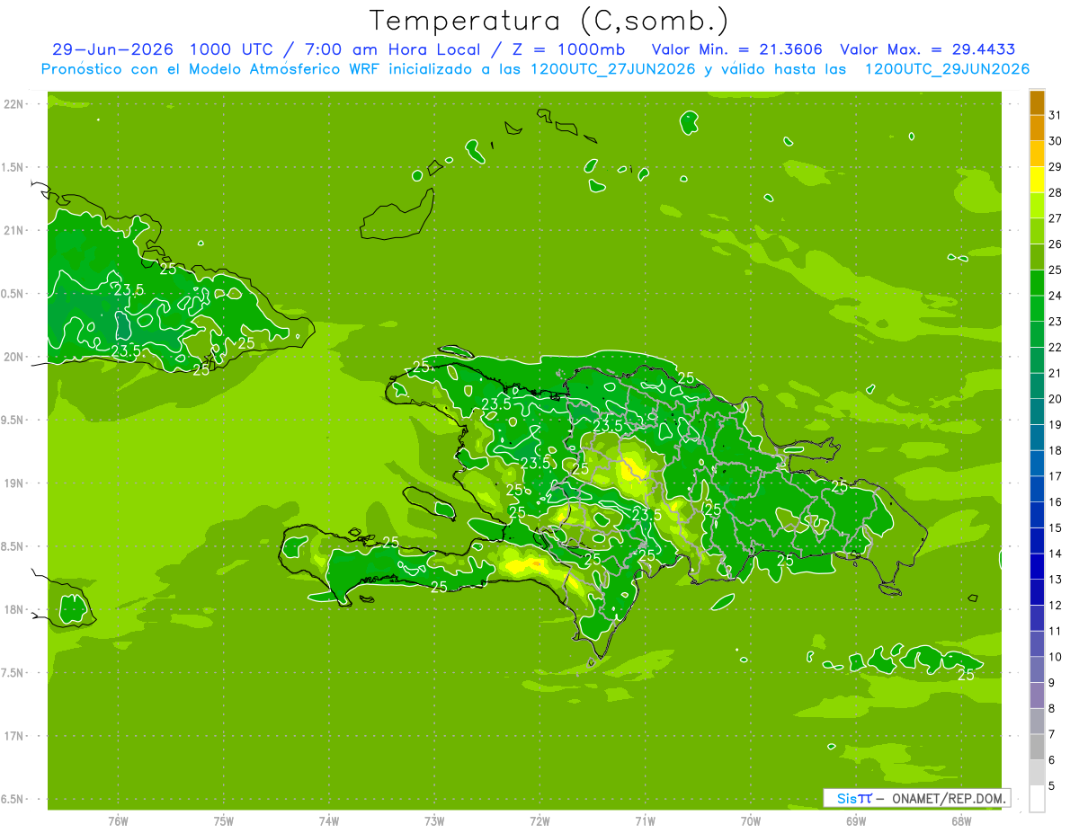Click the 1200UTC_29JUN2026 valid-until time
The image size is (1079, 833).
tap(947, 69)
